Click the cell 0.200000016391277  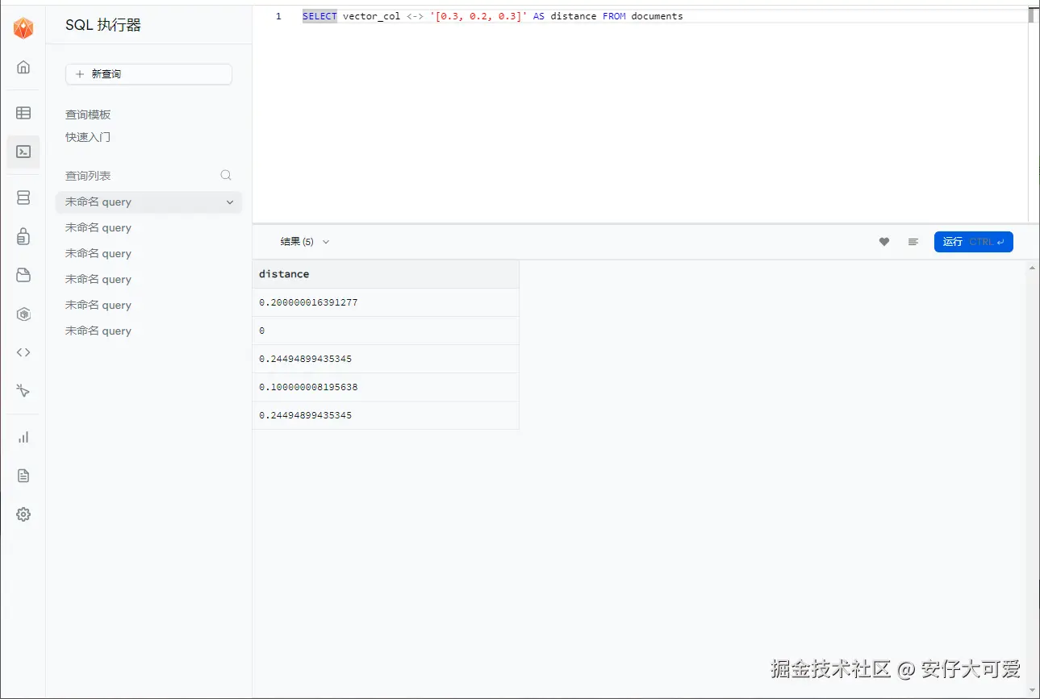(386, 302)
